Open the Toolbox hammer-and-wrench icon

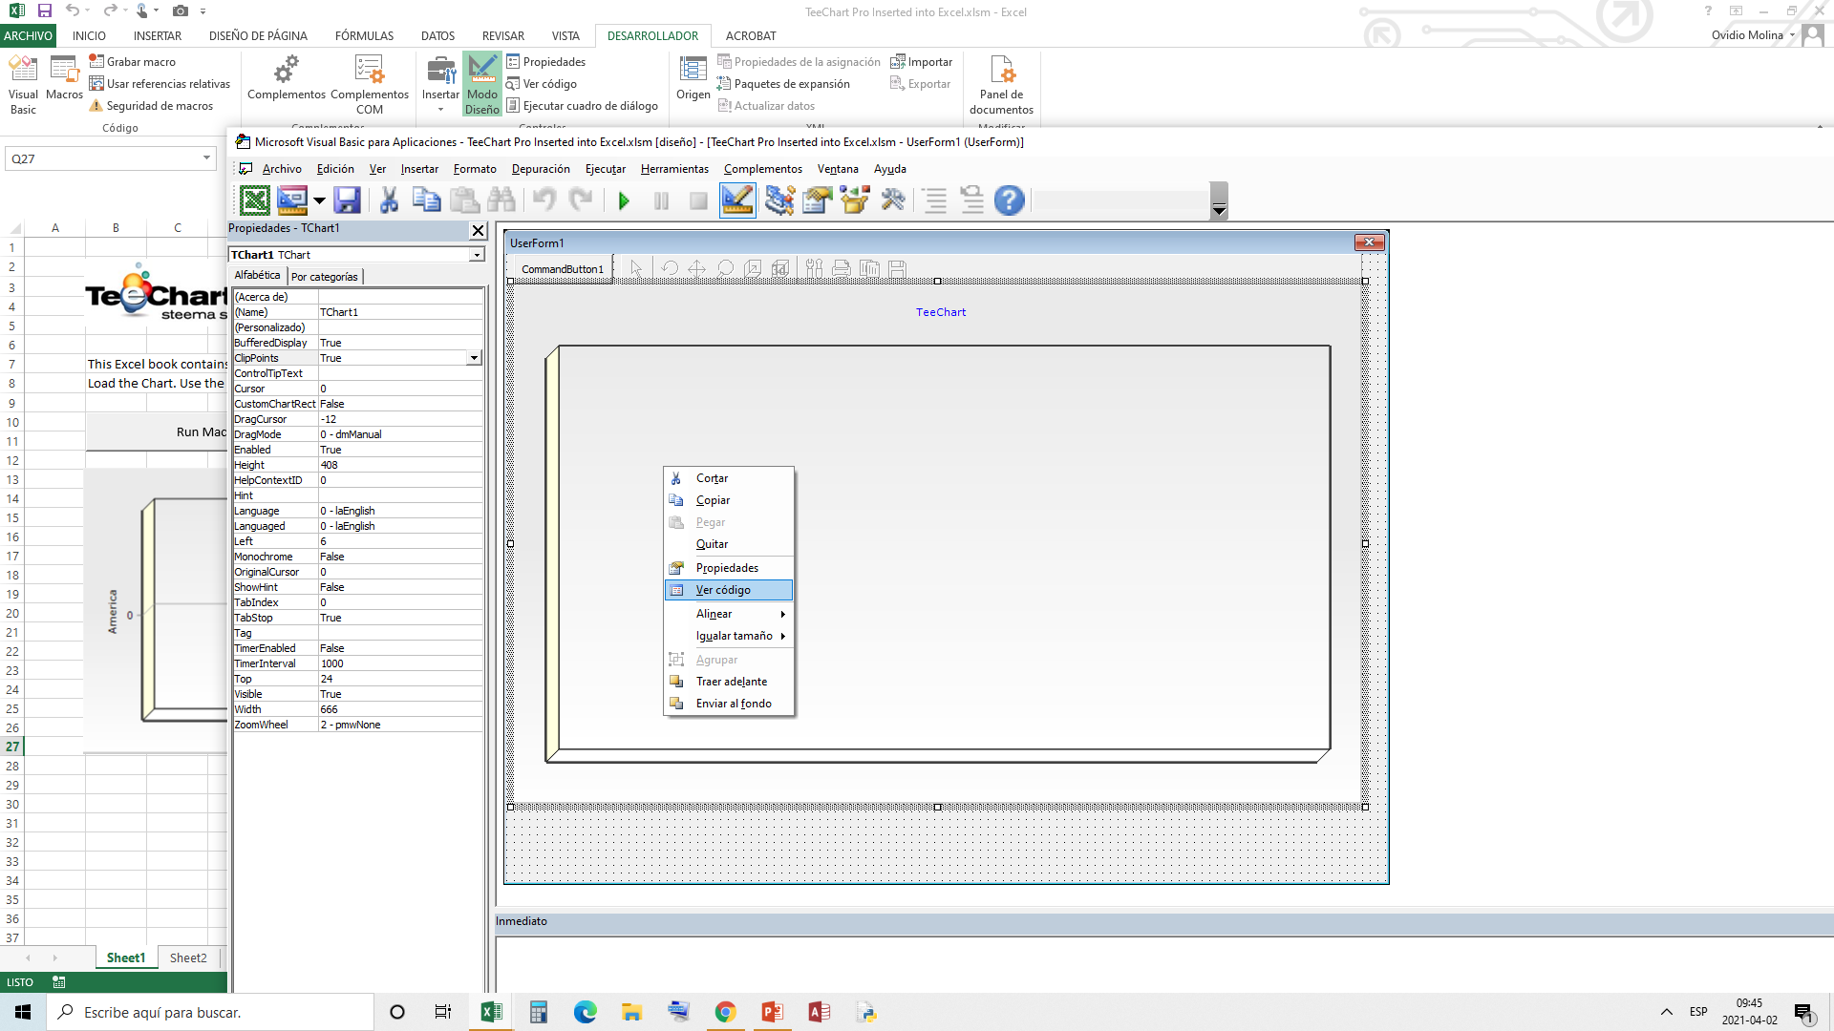click(893, 200)
